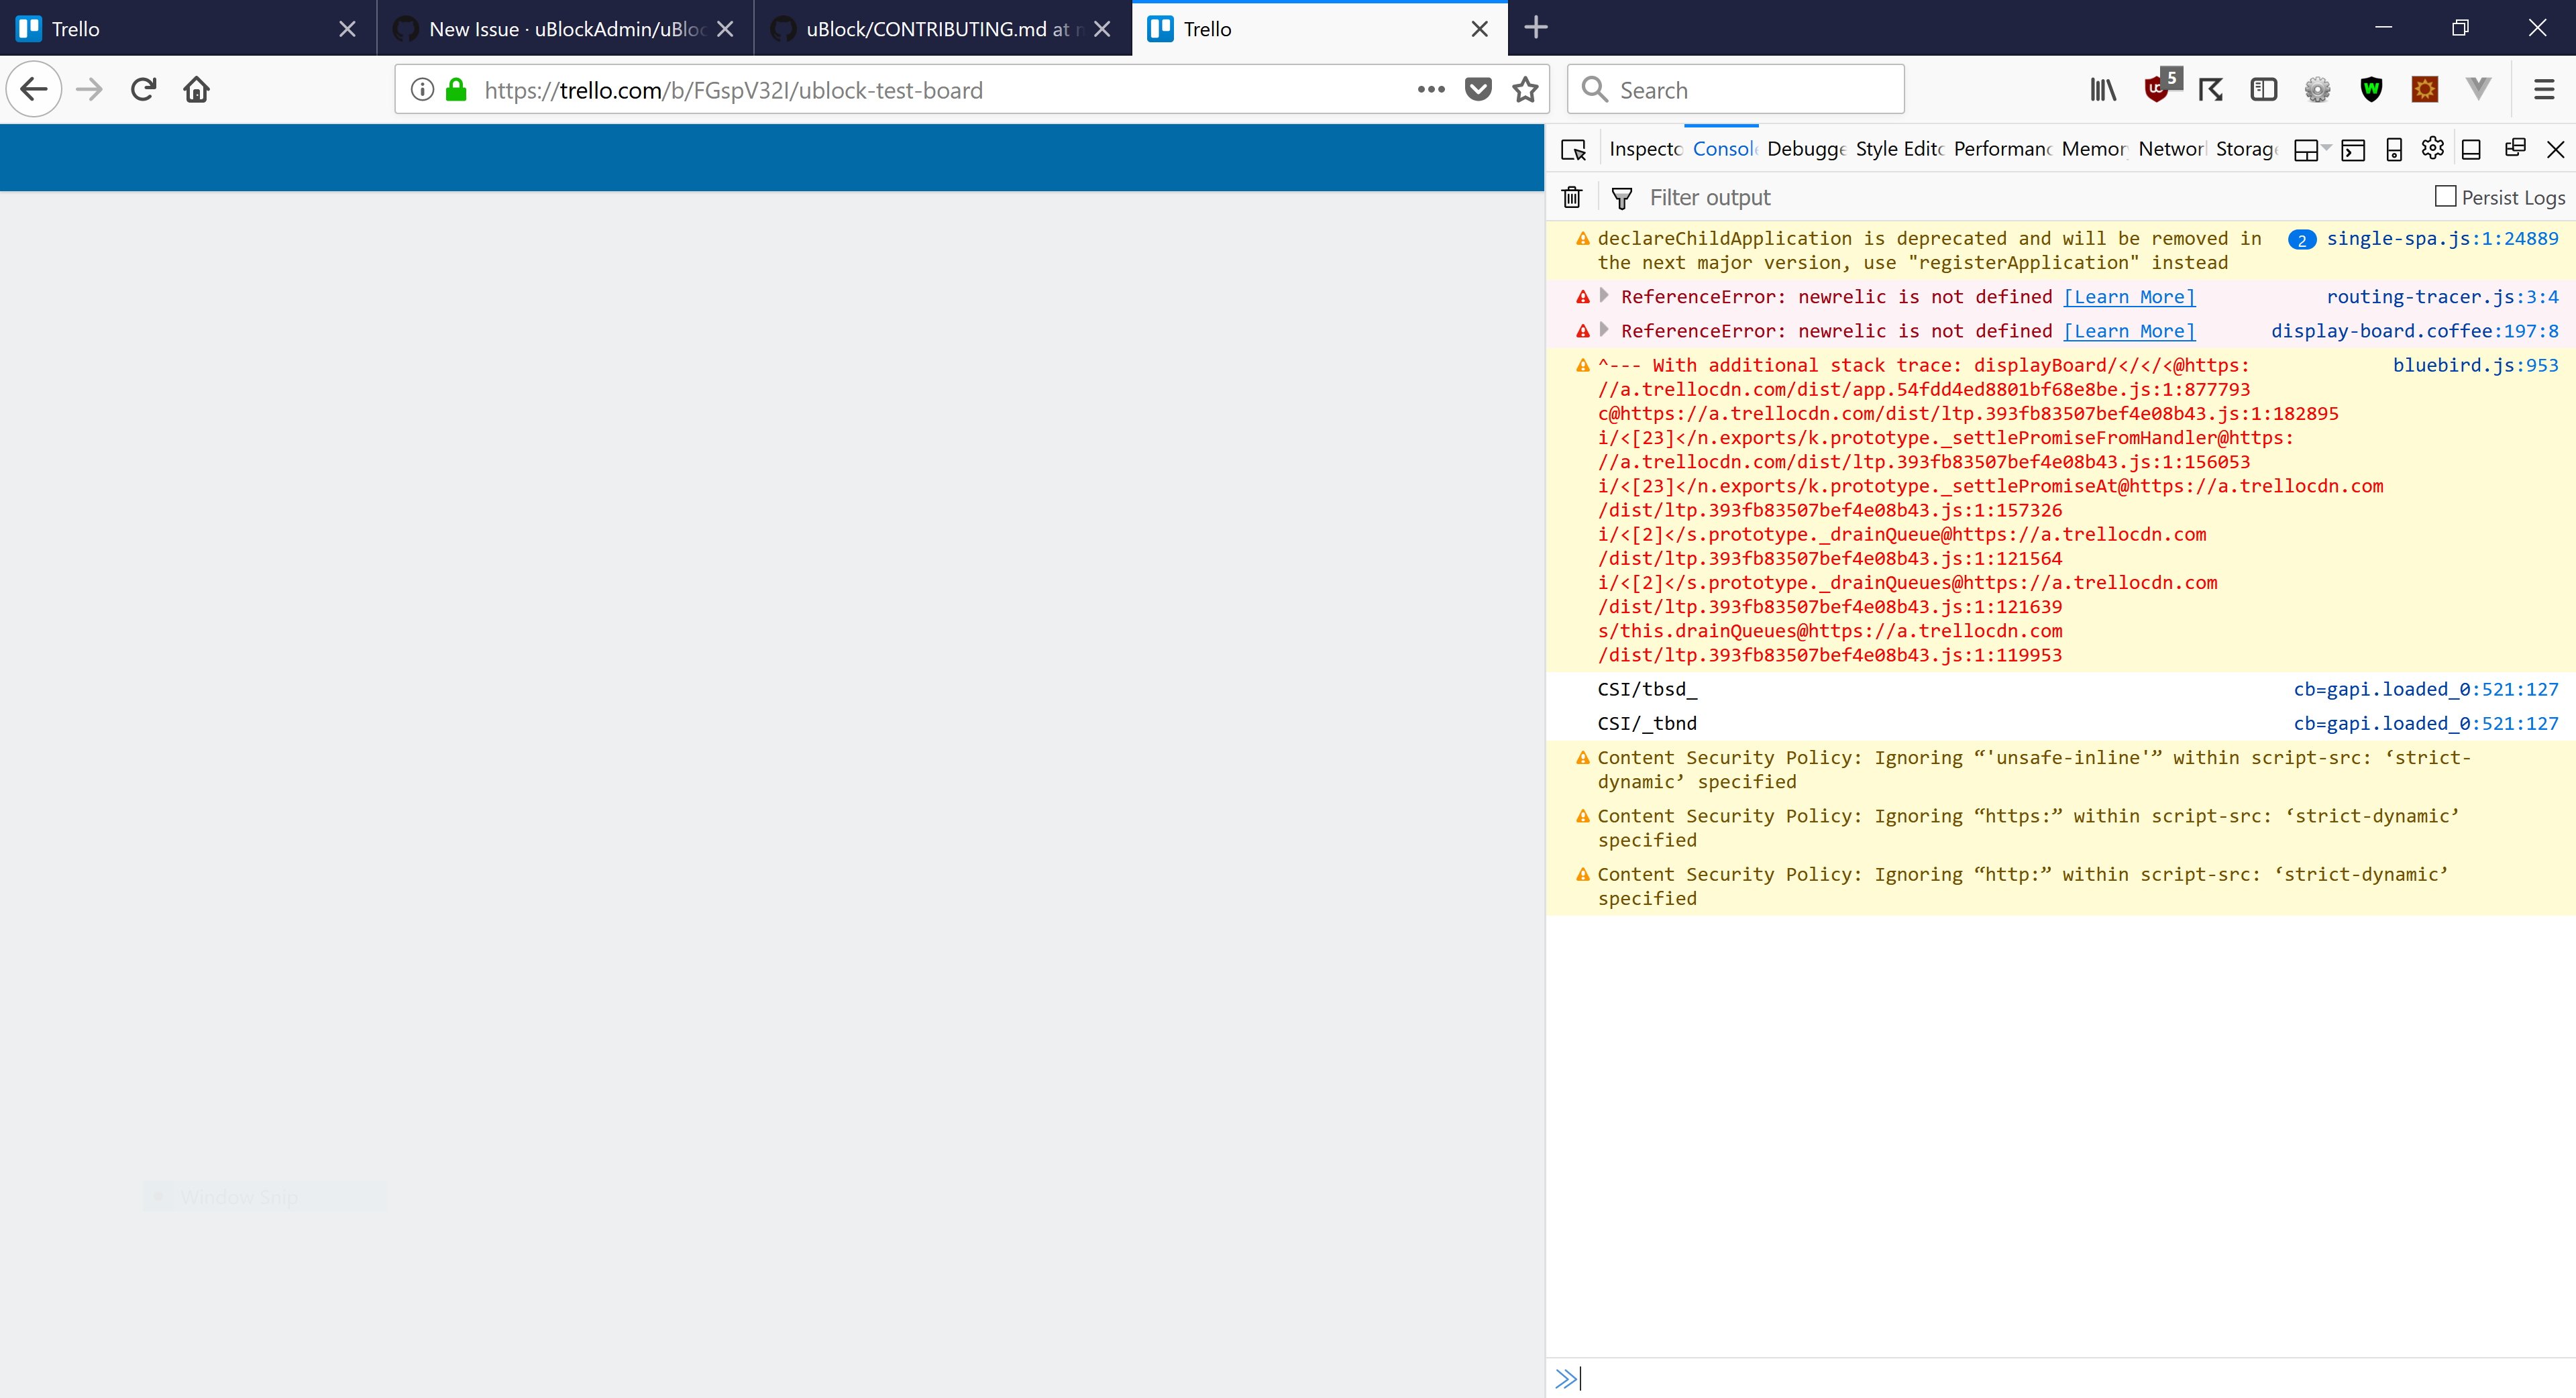
Task: Bookmark this page with star icon
Action: click(1525, 90)
